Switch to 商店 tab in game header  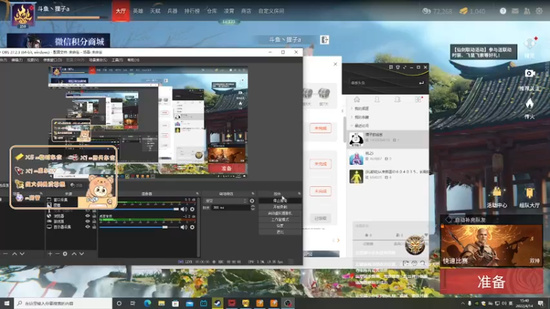tap(246, 11)
